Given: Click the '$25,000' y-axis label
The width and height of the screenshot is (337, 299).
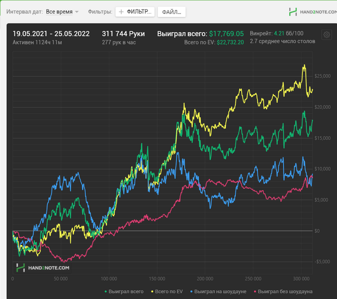Looking at the screenshot, I should tap(323, 76).
